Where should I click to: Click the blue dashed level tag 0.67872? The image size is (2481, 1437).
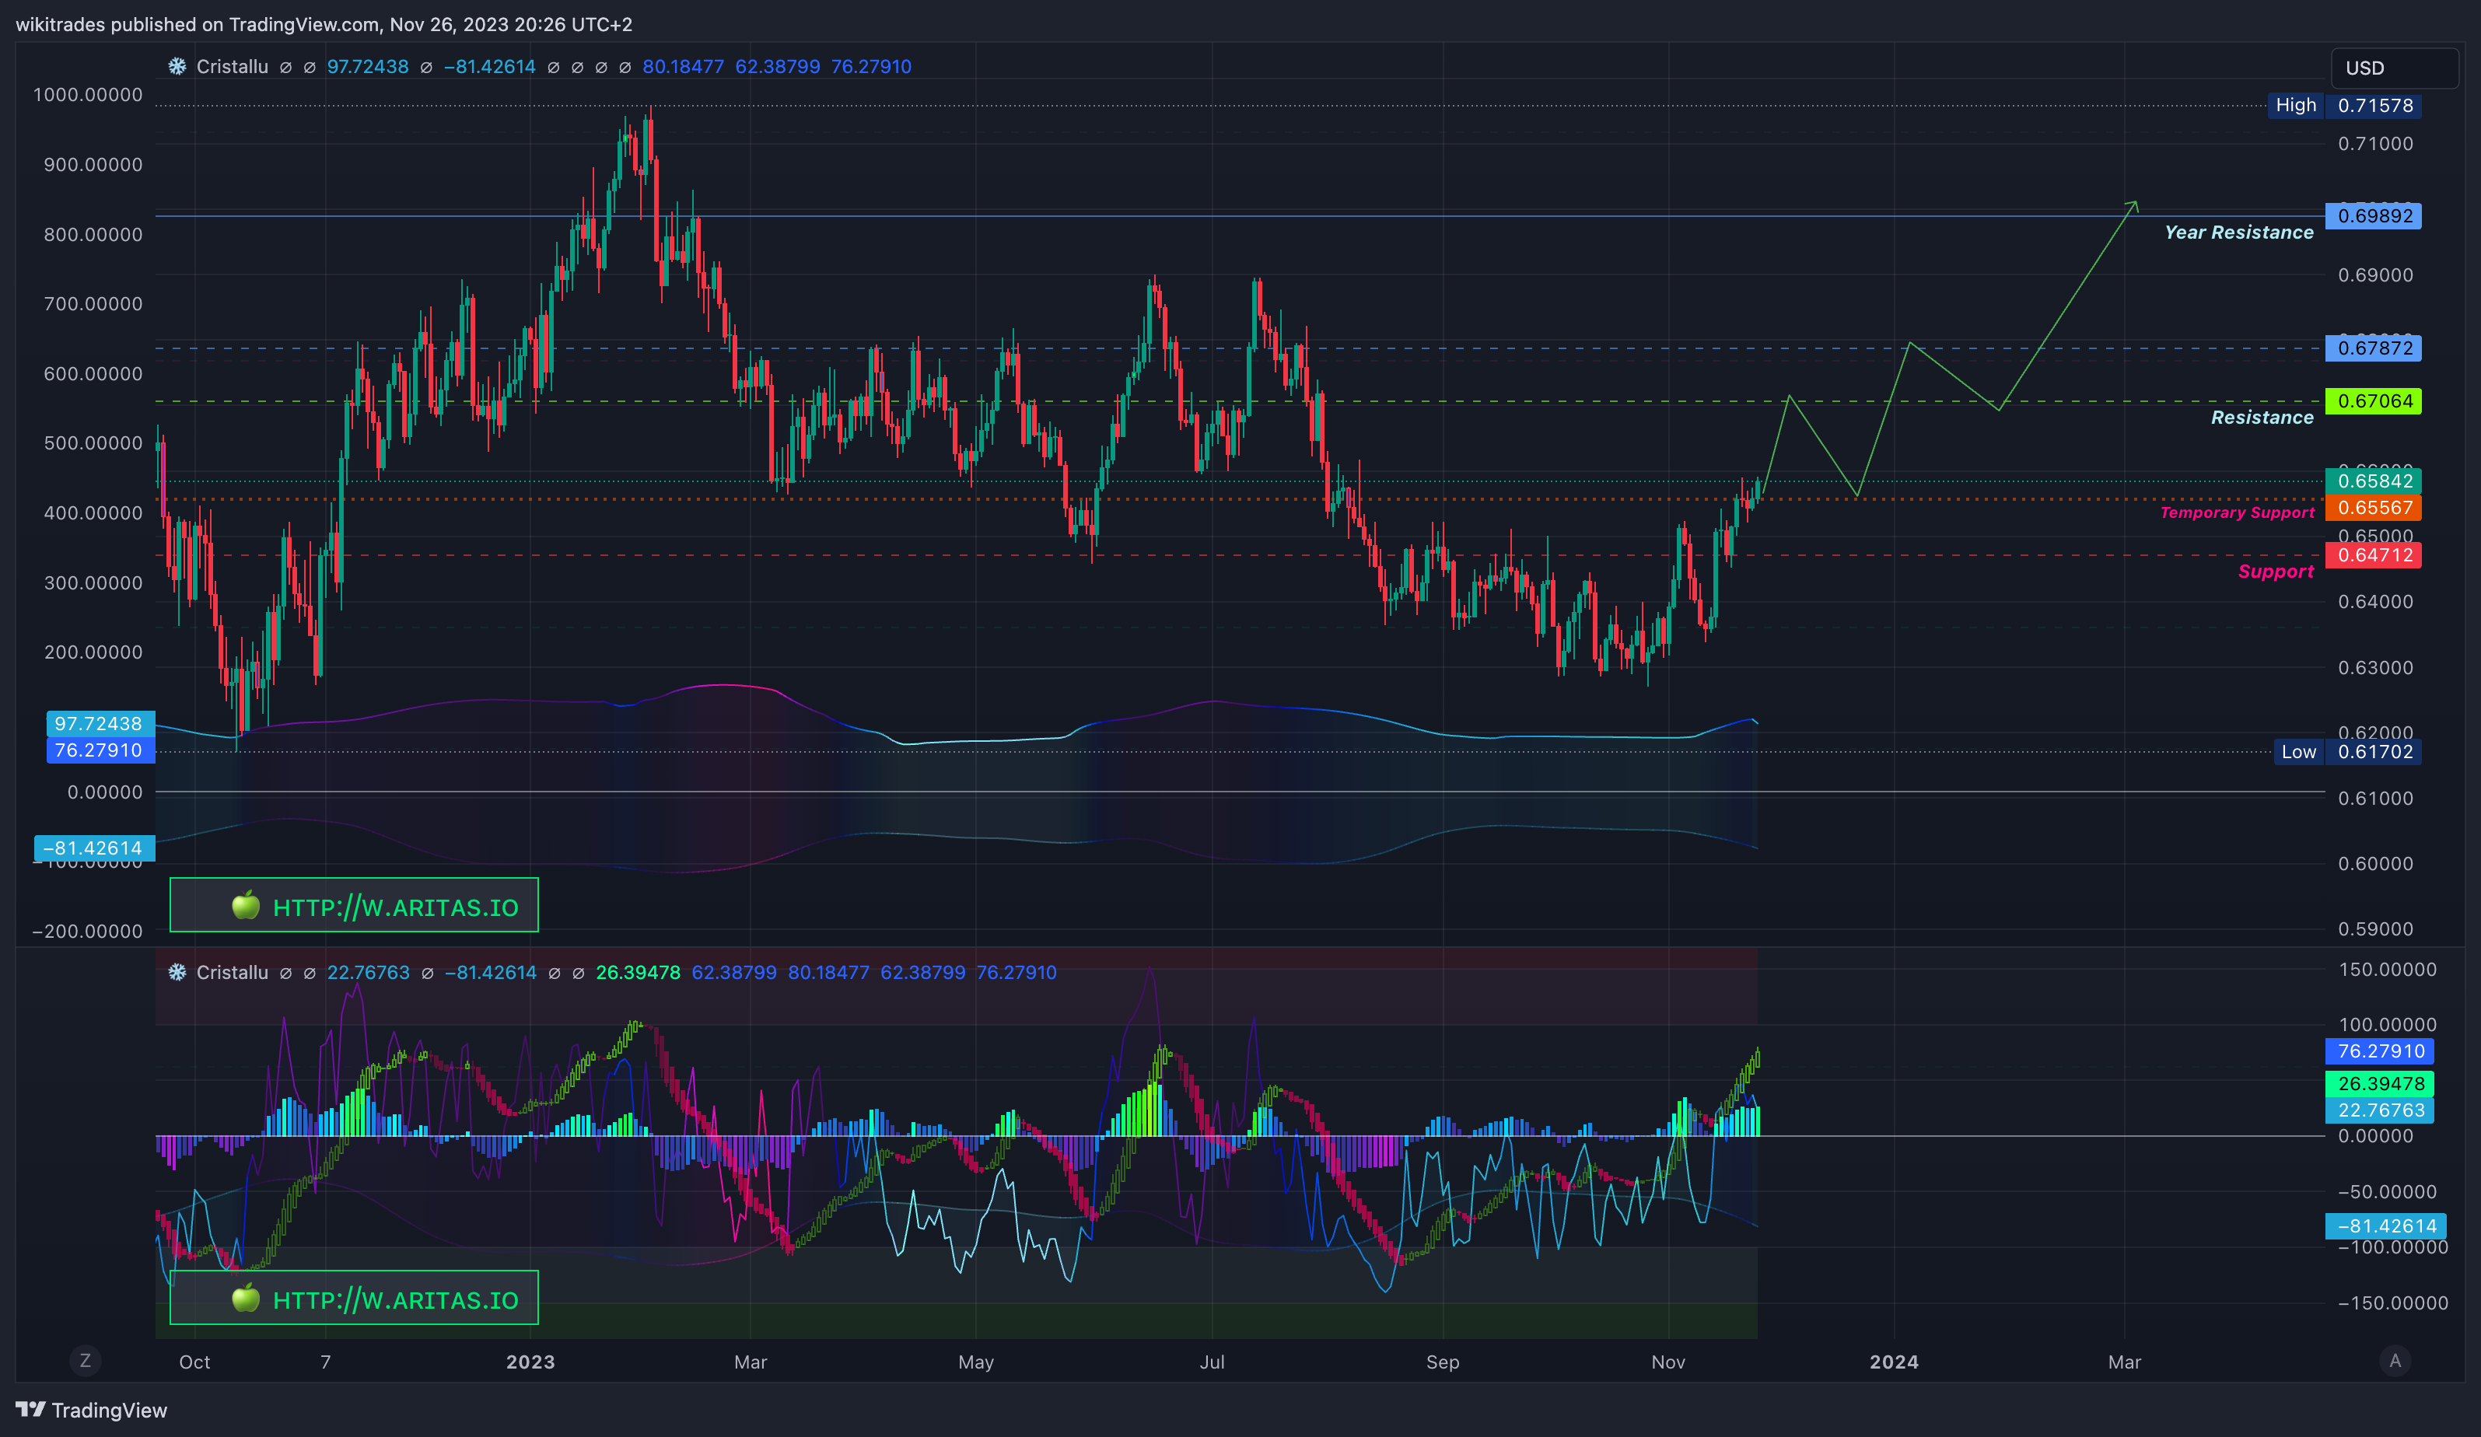click(2374, 348)
